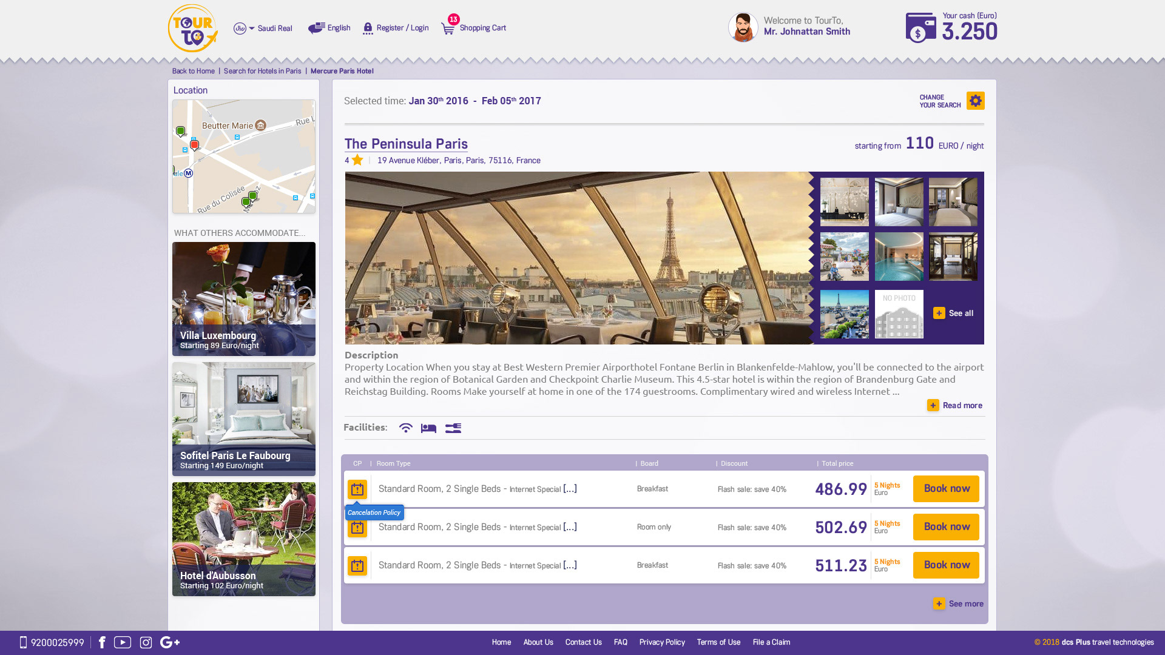Image resolution: width=1165 pixels, height=655 pixels.
Task: Click the hotel address 19 Avenue Kléber
Action: pos(459,160)
